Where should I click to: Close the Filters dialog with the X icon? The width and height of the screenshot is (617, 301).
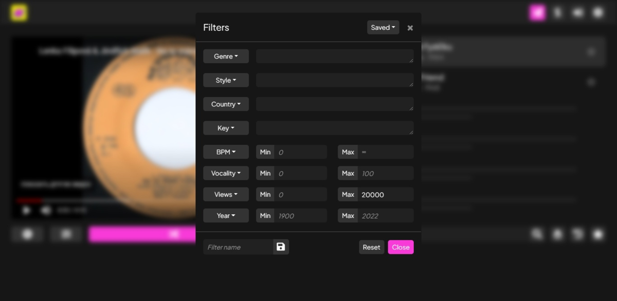410,28
